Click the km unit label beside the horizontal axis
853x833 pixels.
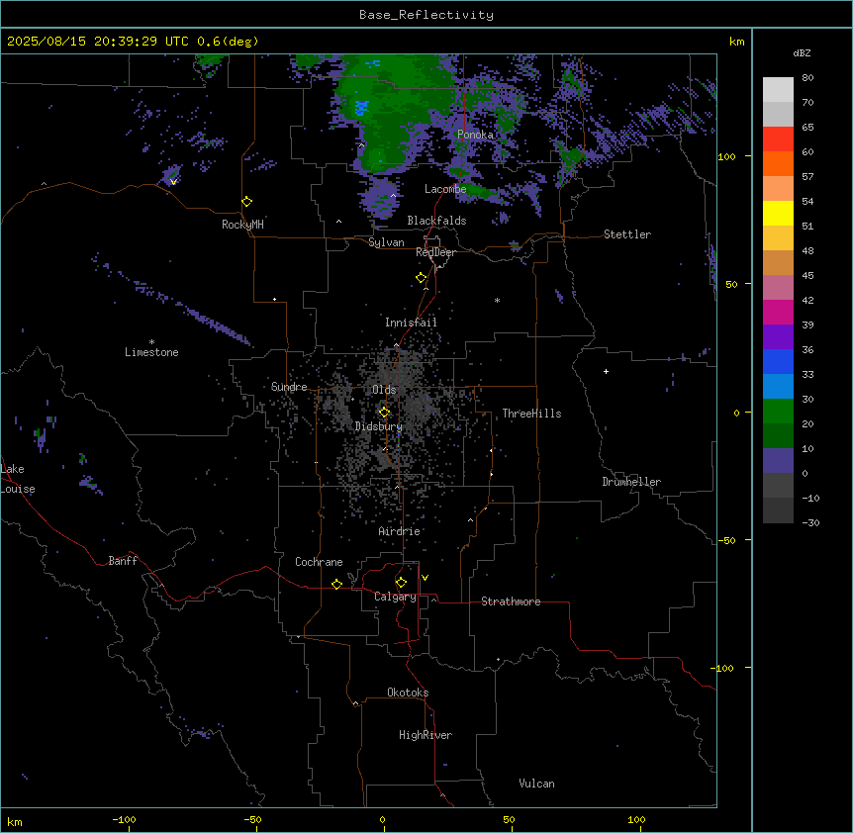15,821
